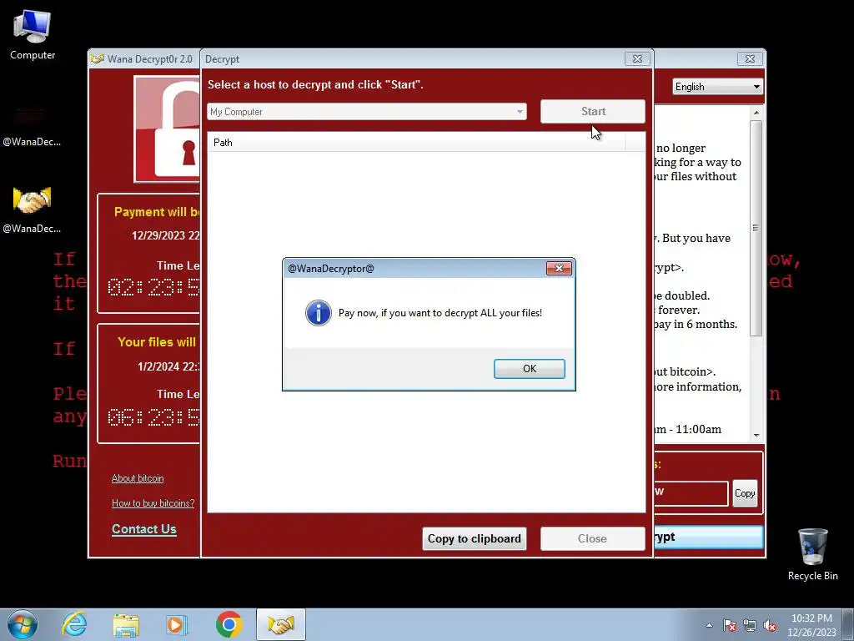Click "Select a host to decrypt" instruction text
Image resolution: width=854 pixels, height=641 pixels.
click(315, 84)
